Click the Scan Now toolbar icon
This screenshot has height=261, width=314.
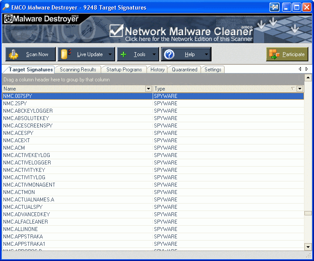[x=14, y=54]
